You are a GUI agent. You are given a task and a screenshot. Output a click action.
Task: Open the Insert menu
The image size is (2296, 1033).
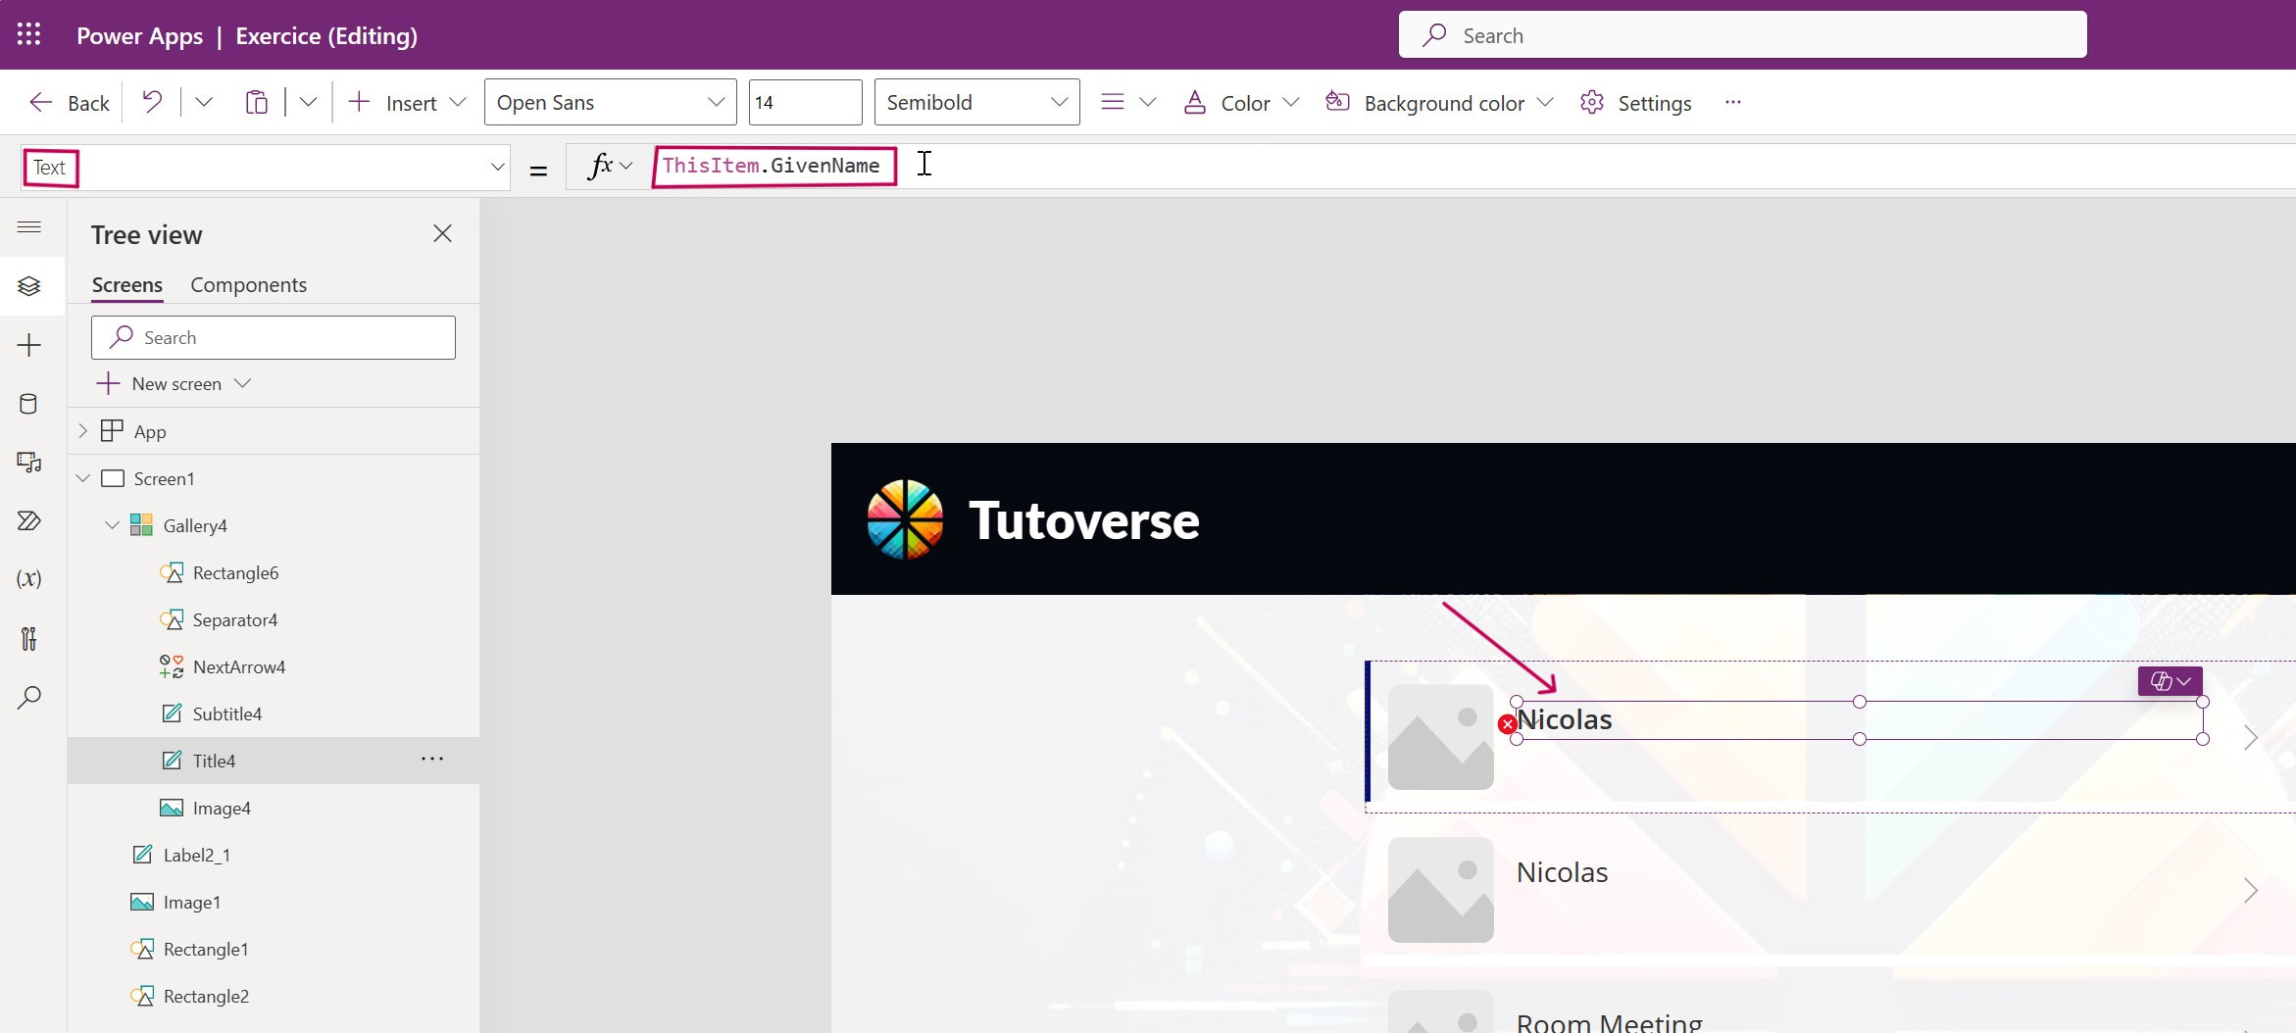(x=407, y=103)
